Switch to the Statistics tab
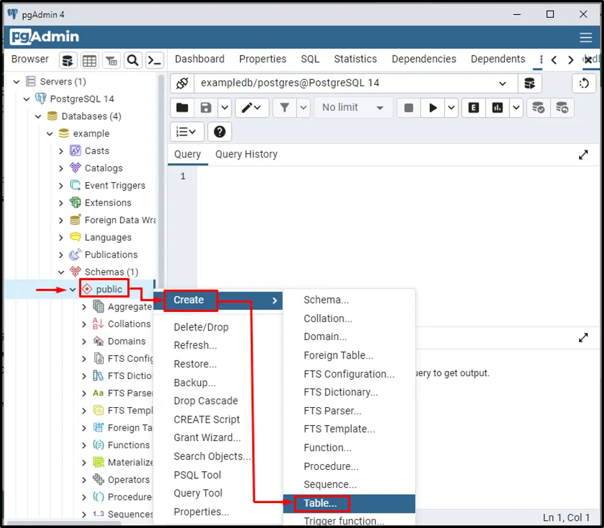604x528 pixels. pyautogui.click(x=355, y=59)
